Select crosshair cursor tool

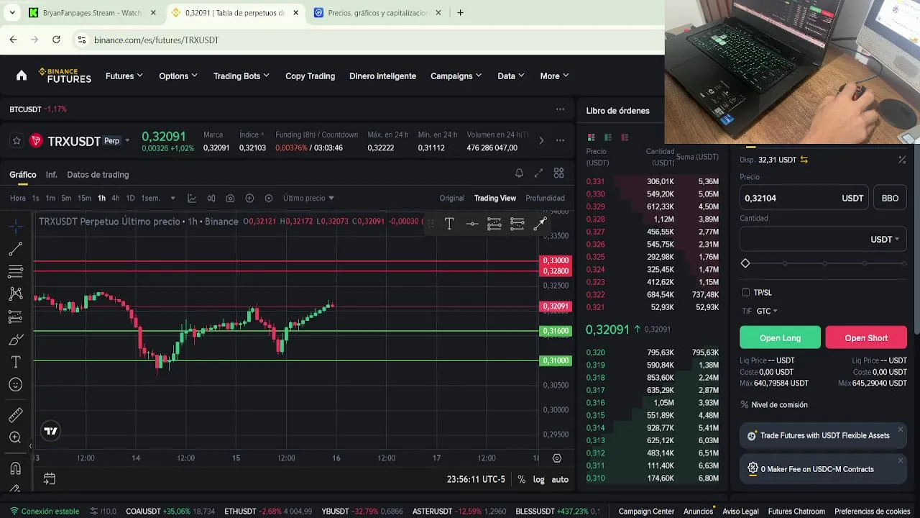(x=16, y=227)
